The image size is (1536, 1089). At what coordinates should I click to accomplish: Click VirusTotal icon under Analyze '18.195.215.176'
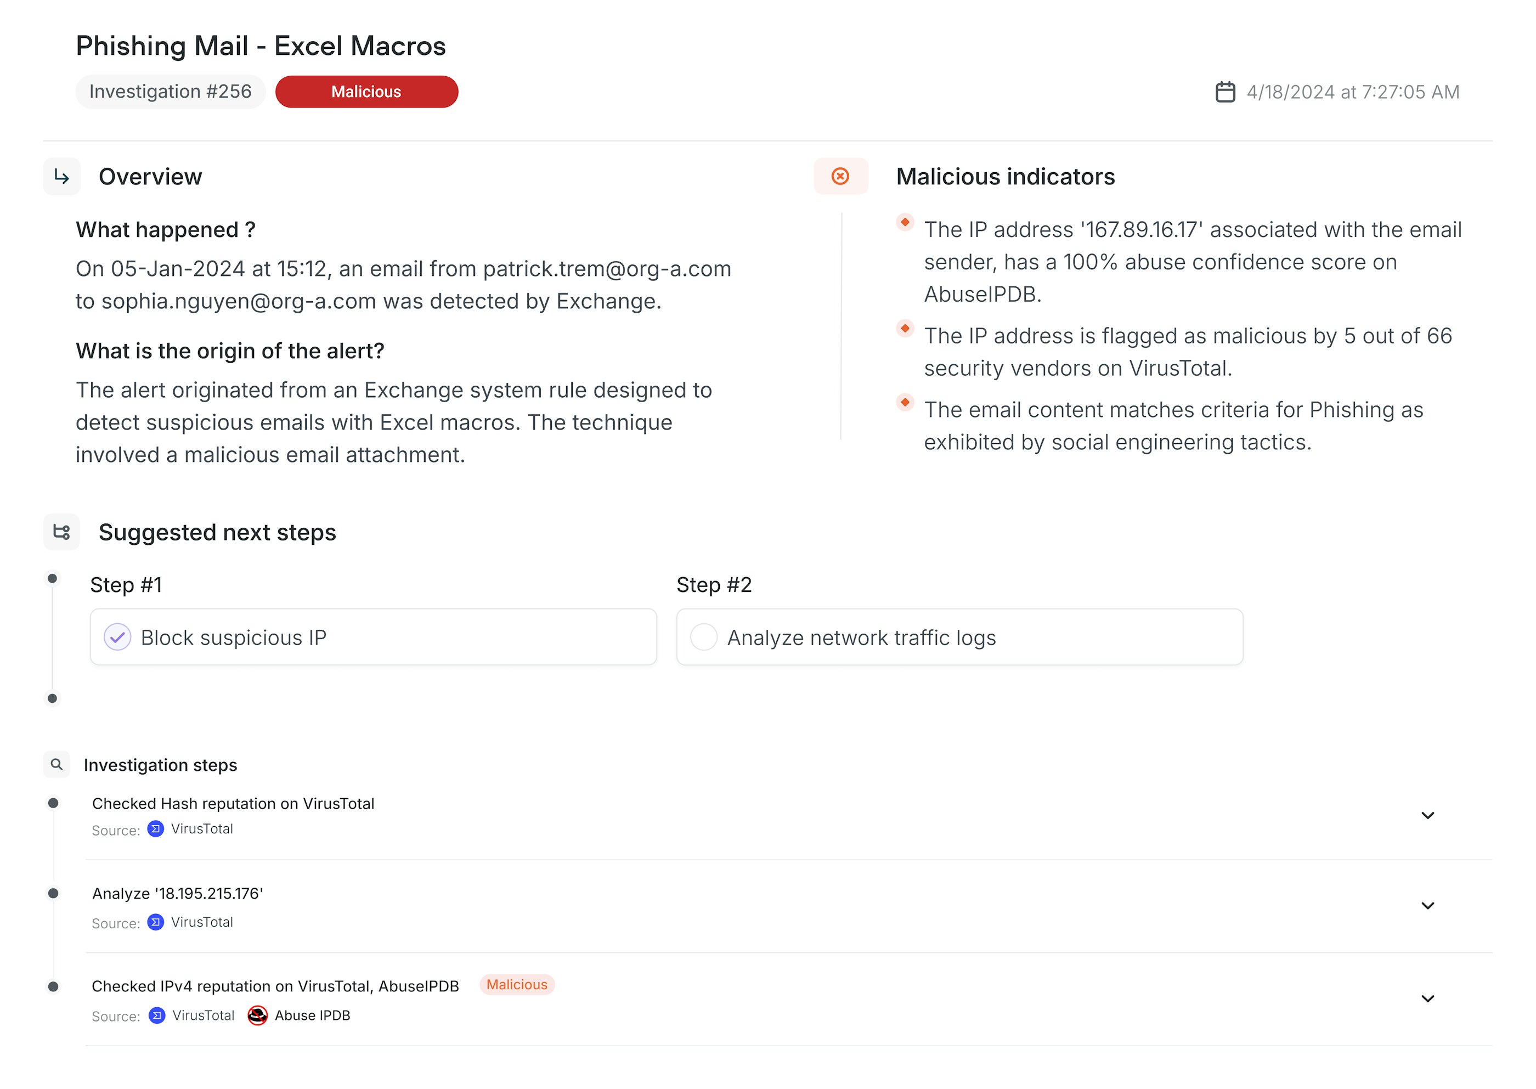click(x=156, y=922)
